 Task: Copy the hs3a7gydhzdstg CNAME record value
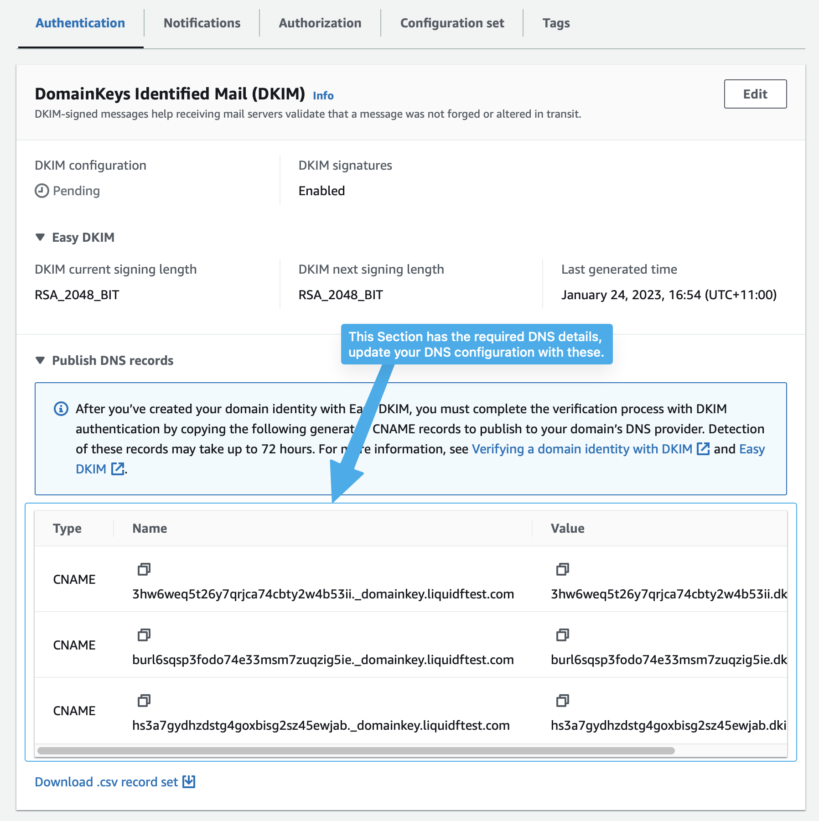pos(563,701)
